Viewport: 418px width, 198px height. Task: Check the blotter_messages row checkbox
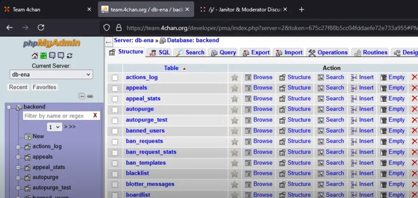[x=115, y=185]
